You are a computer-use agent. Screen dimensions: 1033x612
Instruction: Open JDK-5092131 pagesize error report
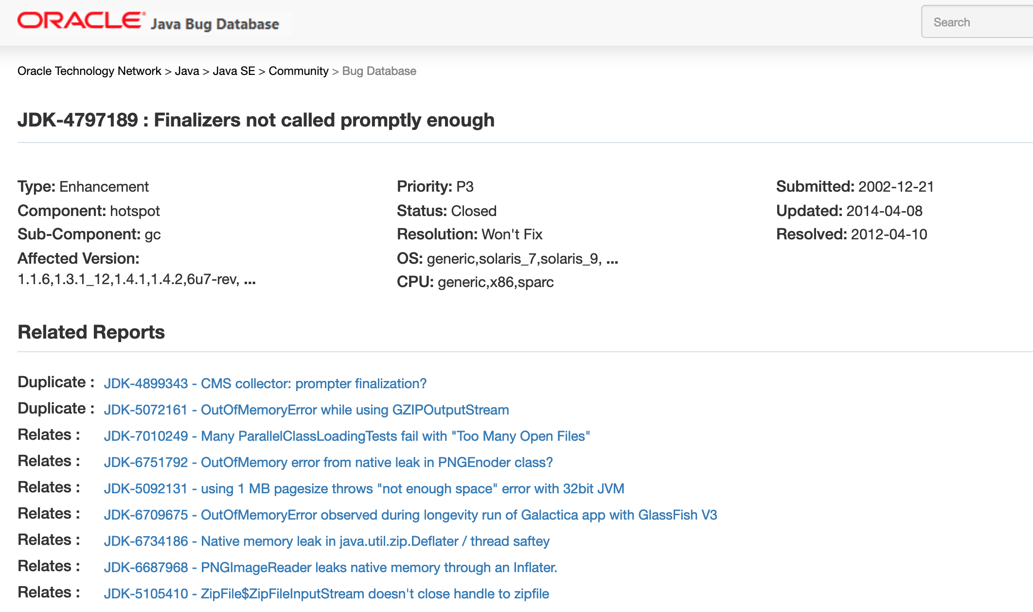[x=364, y=488]
